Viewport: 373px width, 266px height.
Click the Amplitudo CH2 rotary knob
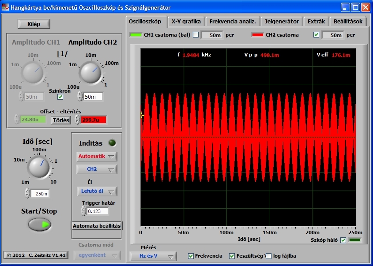tap(90, 72)
